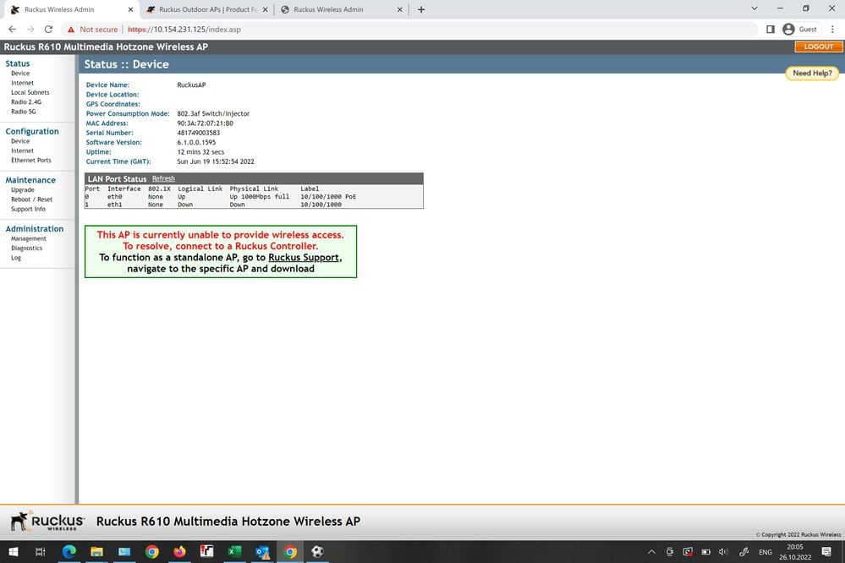
Task: Open Chrome three-dot menu
Action: click(832, 29)
